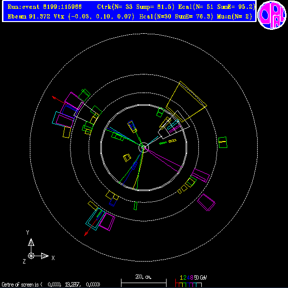This screenshot has height=288, width=288.
Task: Click the yellow 1 GeV legend bin
Action: 181,285
